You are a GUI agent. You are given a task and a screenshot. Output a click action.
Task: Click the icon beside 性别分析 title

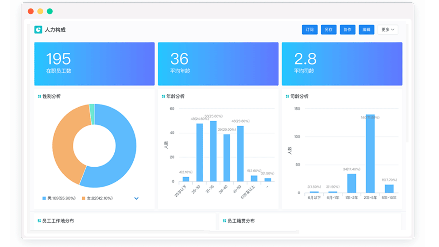click(x=39, y=96)
